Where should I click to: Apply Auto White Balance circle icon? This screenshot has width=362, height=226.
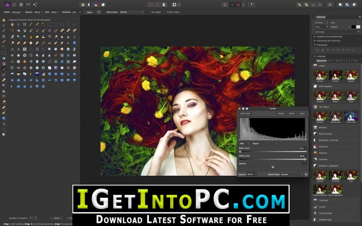(103, 5)
